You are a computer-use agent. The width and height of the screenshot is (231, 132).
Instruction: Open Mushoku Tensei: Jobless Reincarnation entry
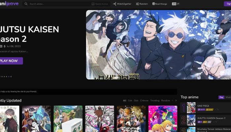(x=214, y=129)
